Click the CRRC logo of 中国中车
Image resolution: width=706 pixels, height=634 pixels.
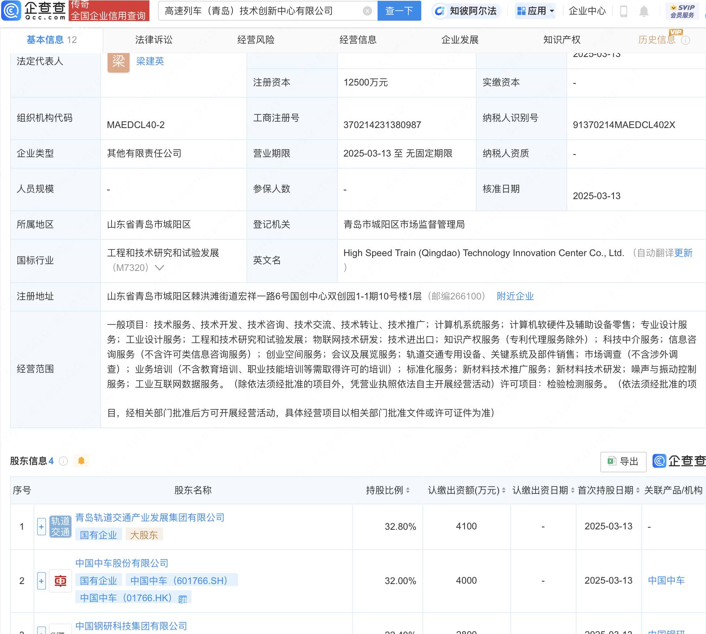pyautogui.click(x=60, y=581)
